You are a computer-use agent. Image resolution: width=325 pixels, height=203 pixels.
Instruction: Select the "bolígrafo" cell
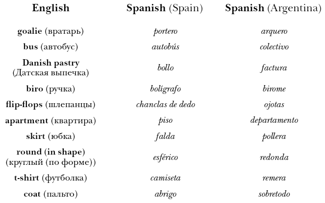click(165, 89)
